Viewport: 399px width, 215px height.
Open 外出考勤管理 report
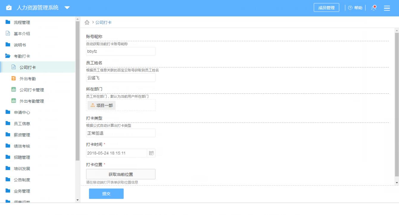pos(38,101)
